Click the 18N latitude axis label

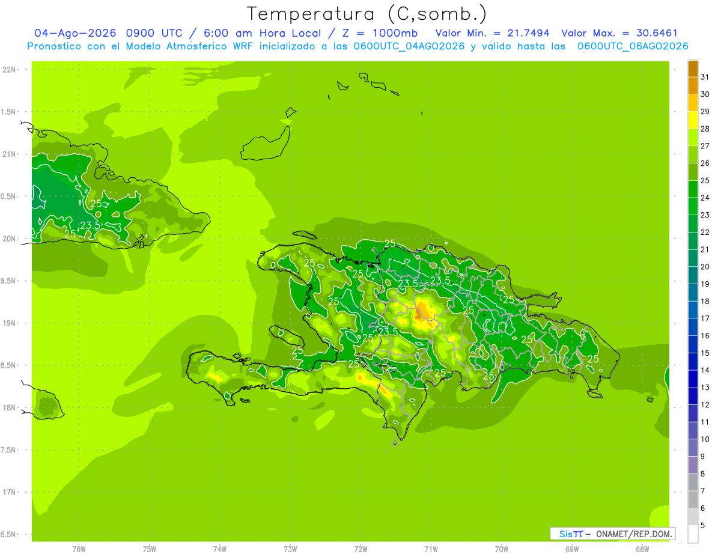click(x=10, y=407)
